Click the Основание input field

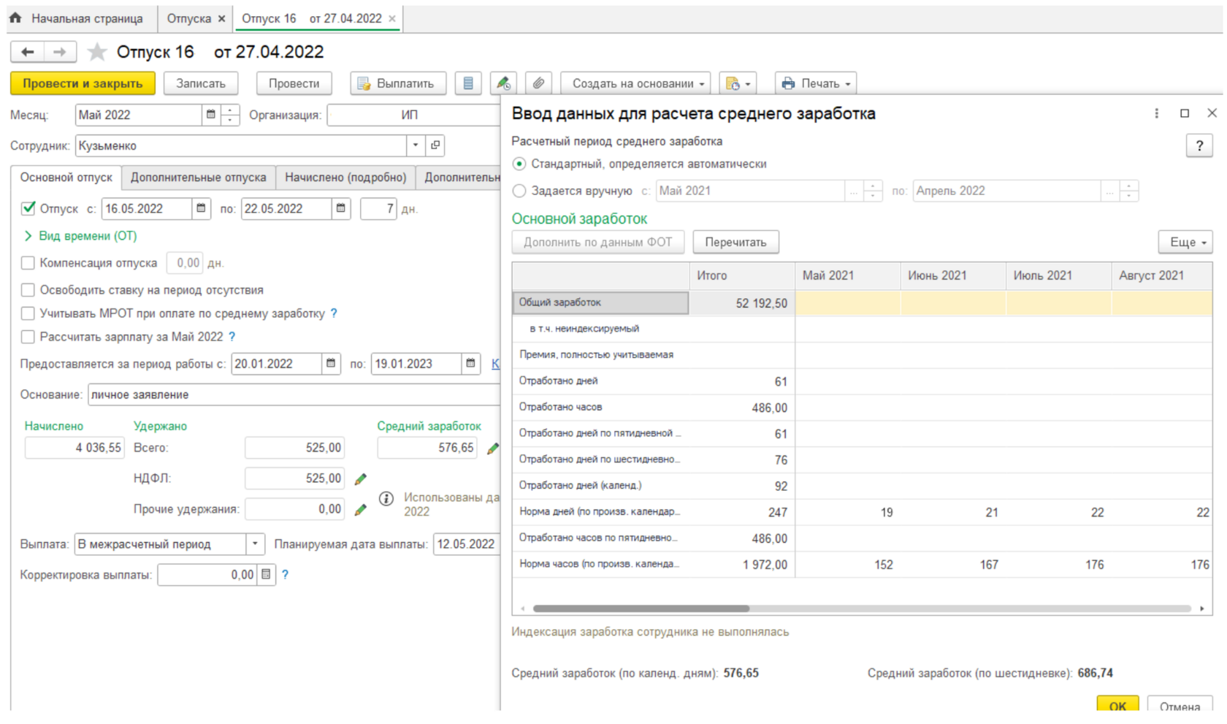click(x=292, y=395)
